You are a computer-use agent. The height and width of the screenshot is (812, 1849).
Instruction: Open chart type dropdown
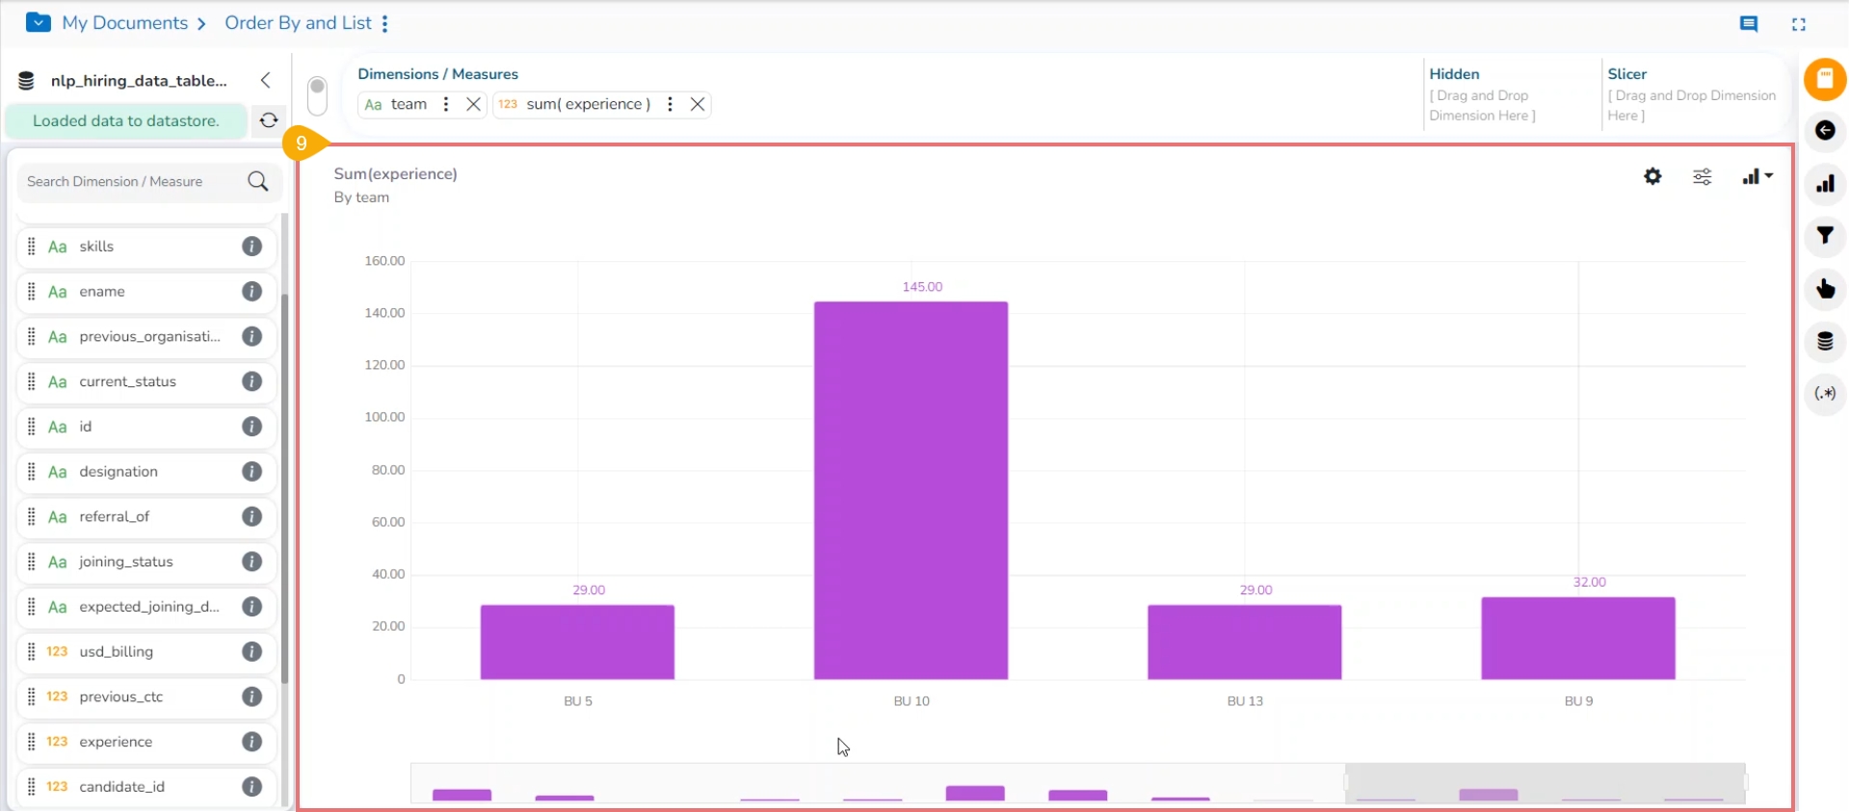1757,177
